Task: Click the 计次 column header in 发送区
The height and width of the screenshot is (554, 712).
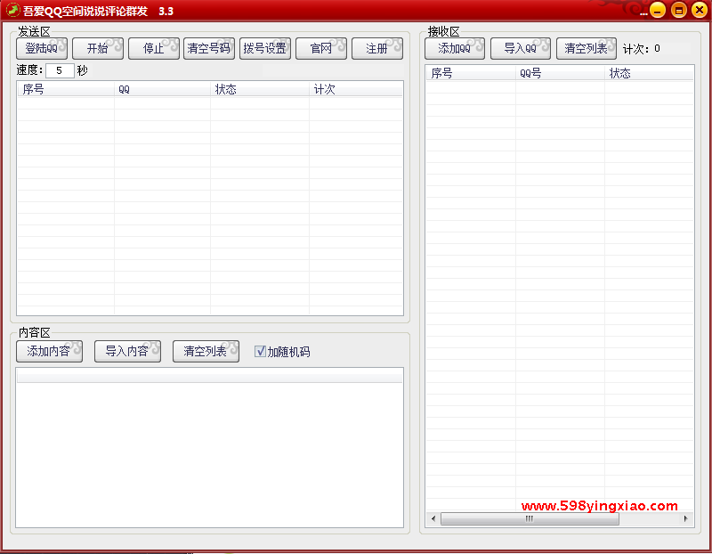Action: (356, 89)
